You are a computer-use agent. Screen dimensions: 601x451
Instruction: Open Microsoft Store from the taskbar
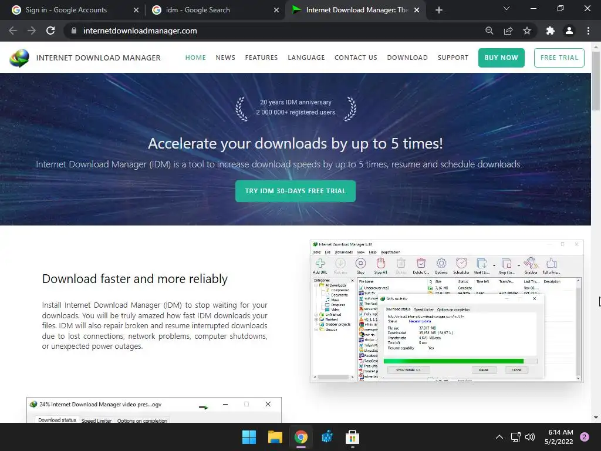pyautogui.click(x=353, y=437)
